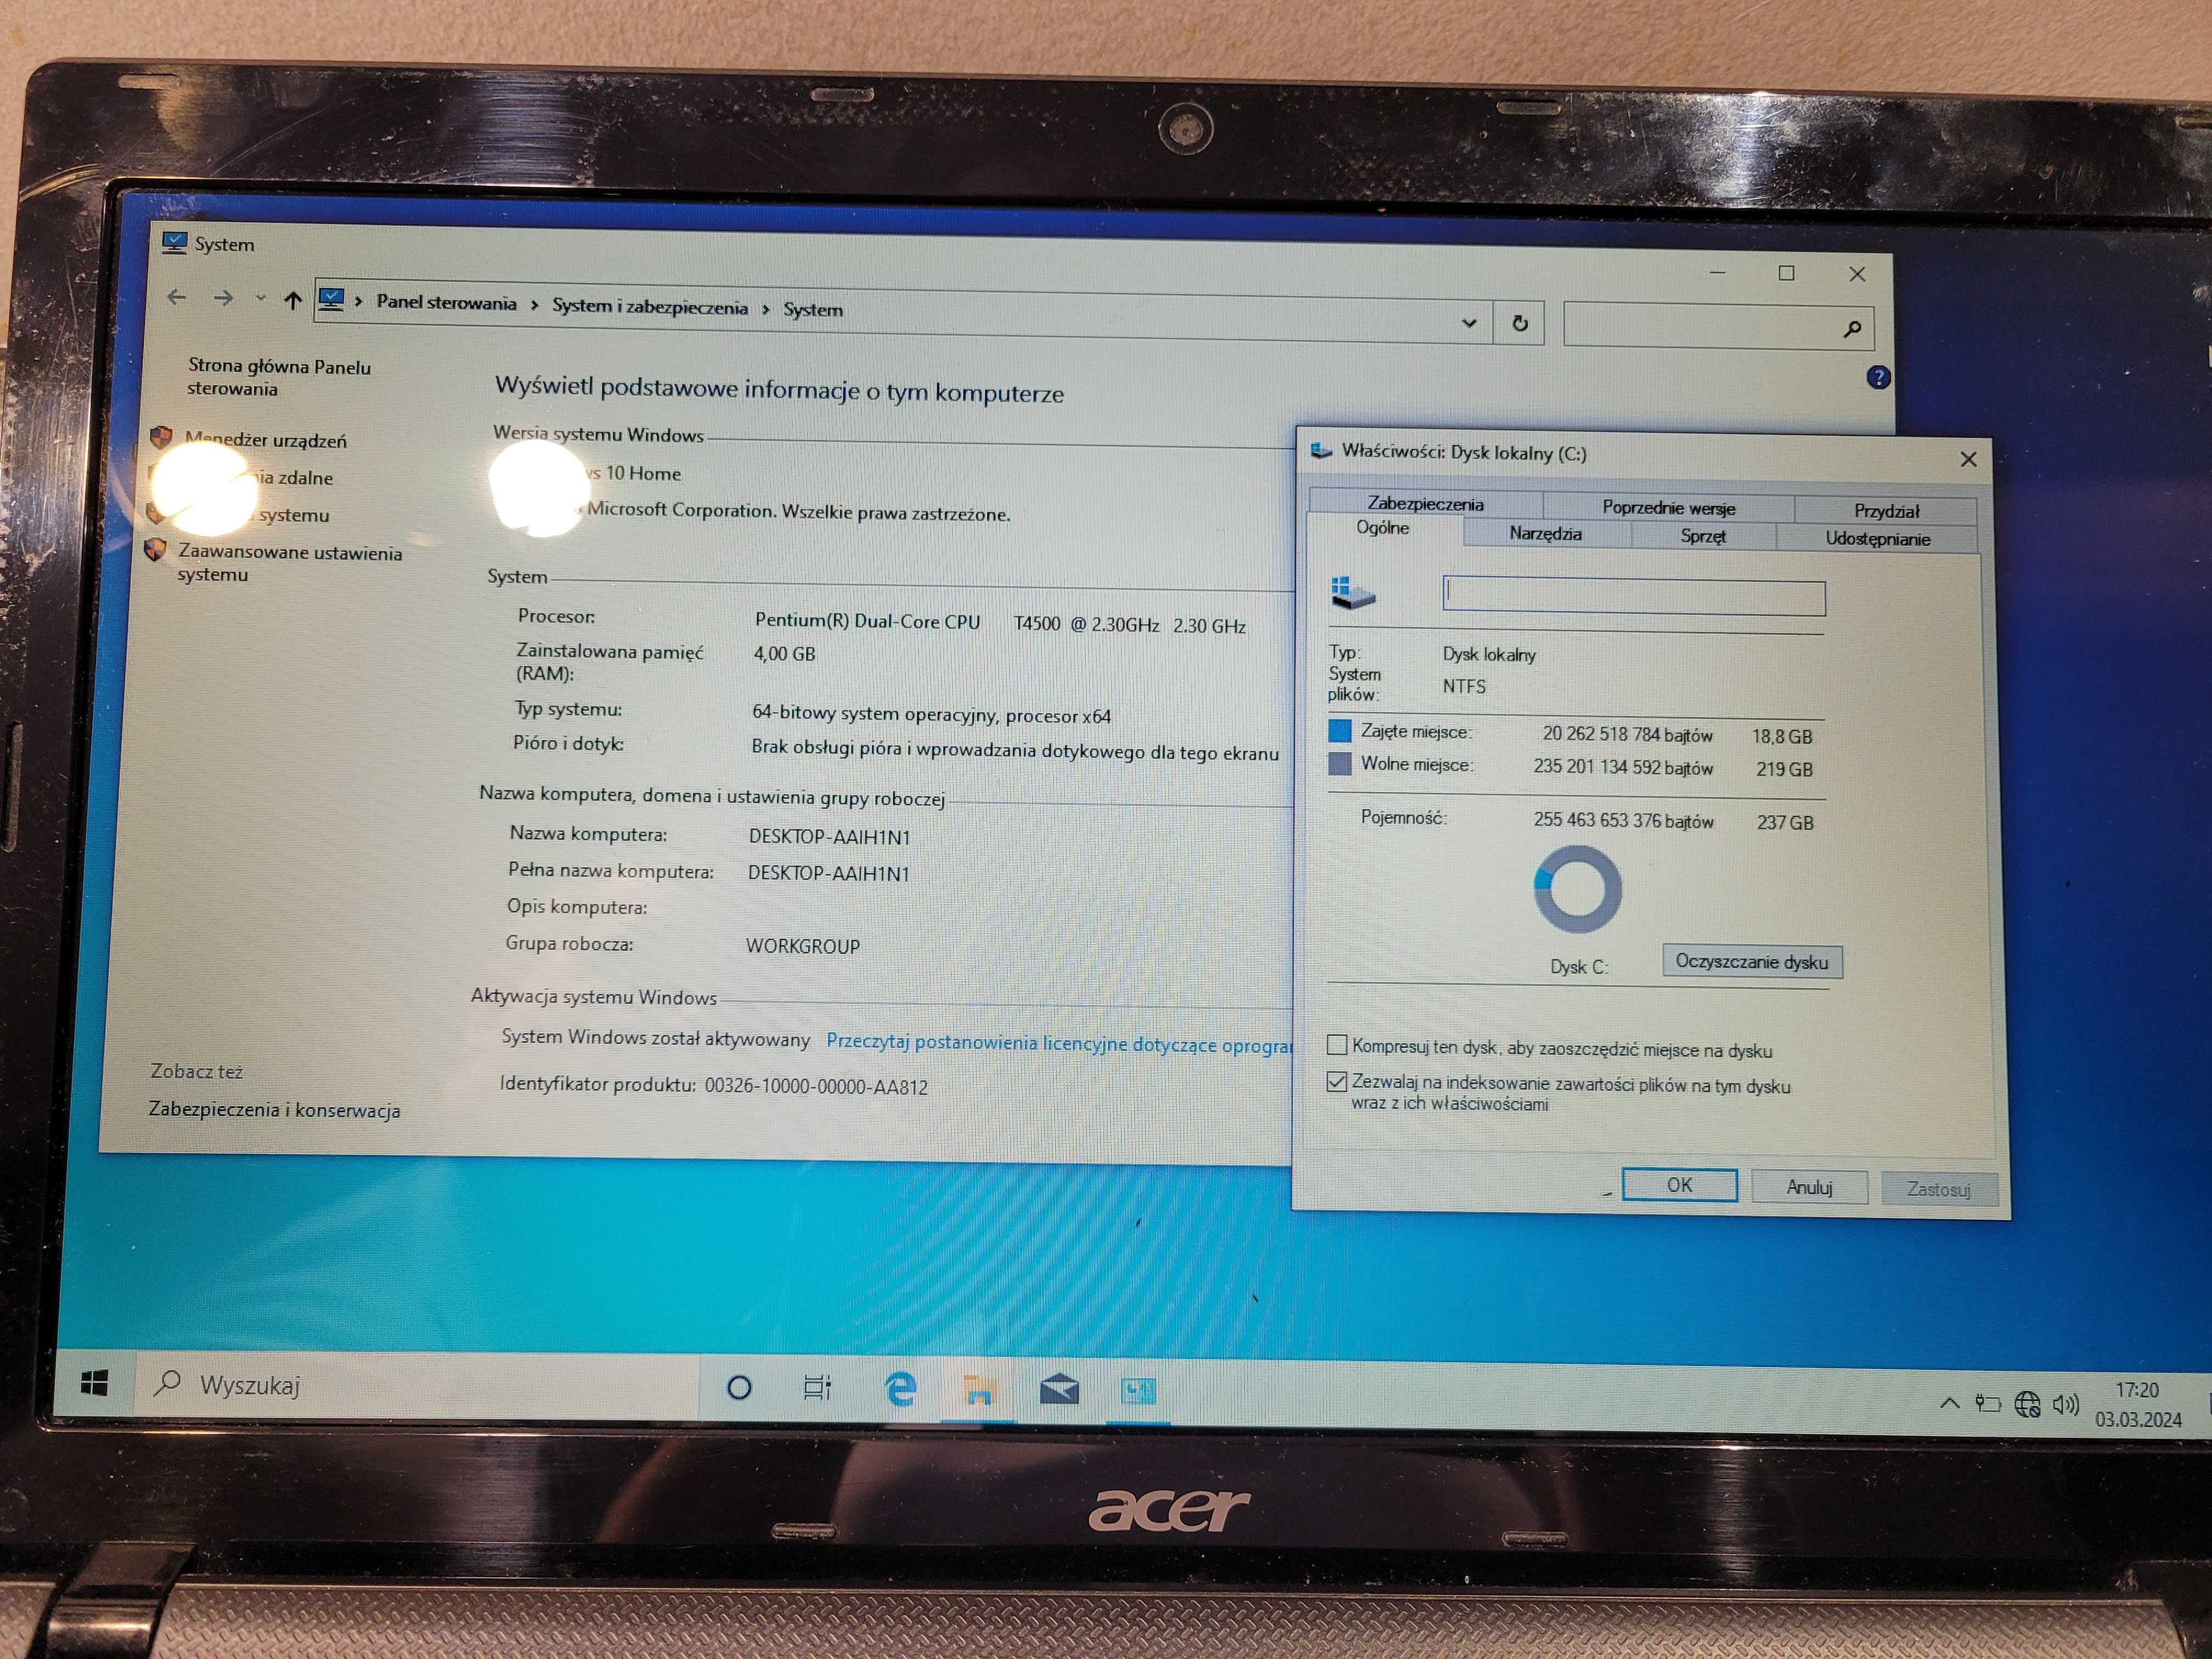This screenshot has height=1659, width=2212.
Task: Click shield icon next to Zaawansowane ustawienia
Action: (155, 549)
